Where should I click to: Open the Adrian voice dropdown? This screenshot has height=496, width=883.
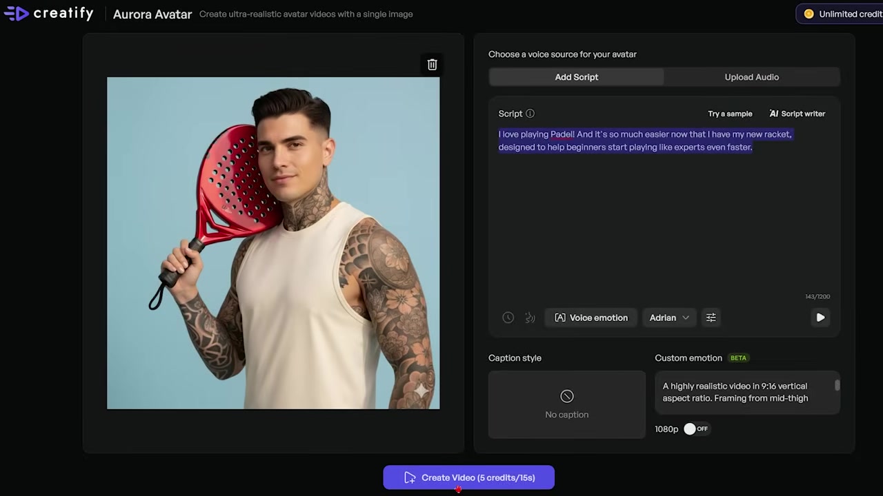pos(669,318)
